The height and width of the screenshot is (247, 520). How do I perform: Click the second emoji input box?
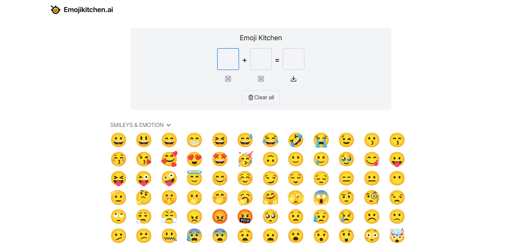[261, 59]
